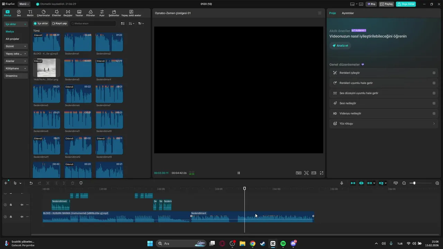Open the Metin text panel

[30, 13]
